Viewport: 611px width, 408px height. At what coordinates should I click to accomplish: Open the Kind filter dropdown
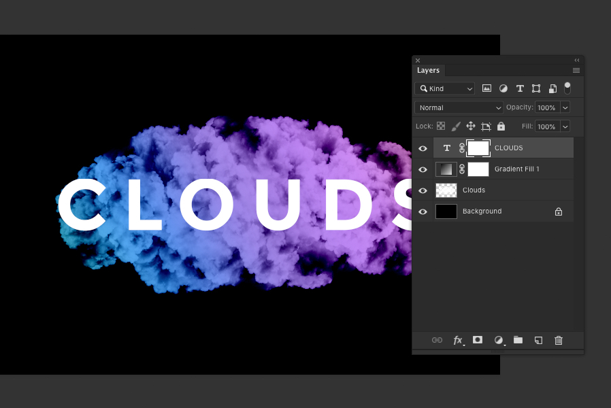(444, 88)
